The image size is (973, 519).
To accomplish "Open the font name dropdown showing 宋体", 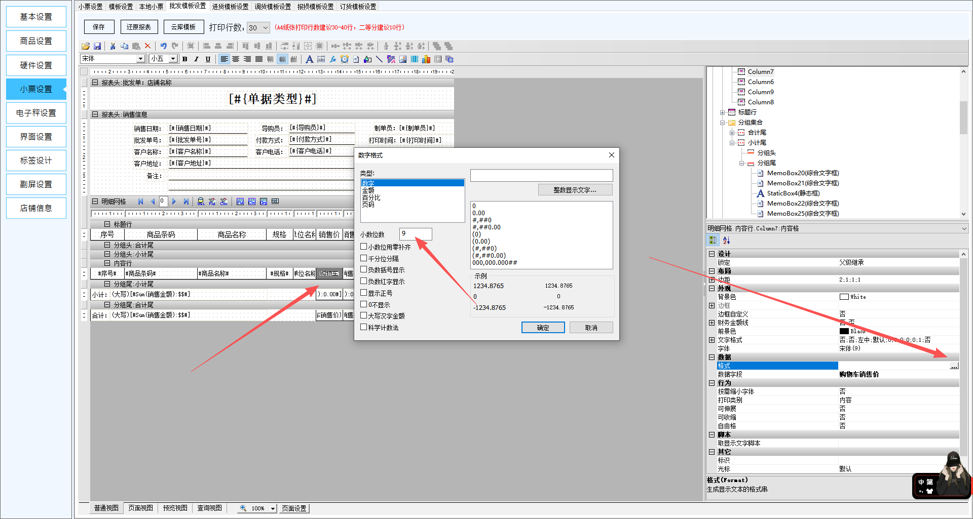I will (x=141, y=59).
